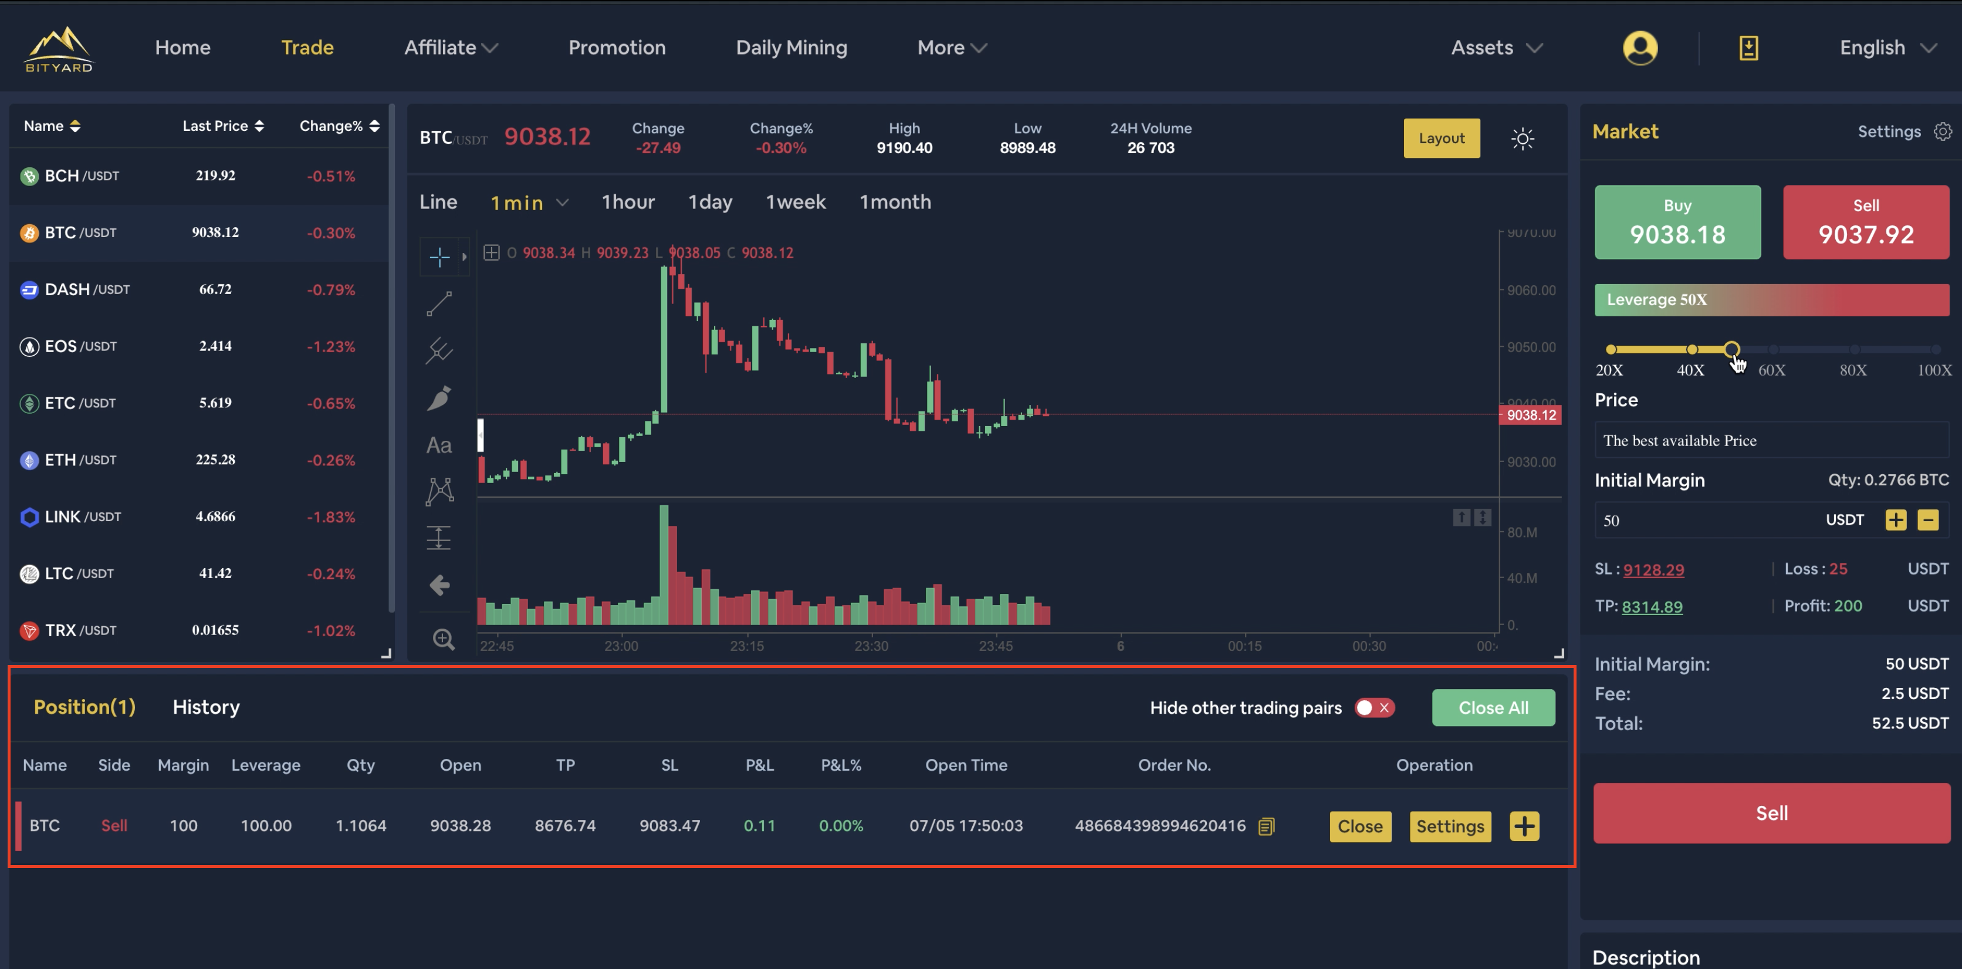Sort the list by Change% column
The image size is (1962, 969).
[339, 126]
